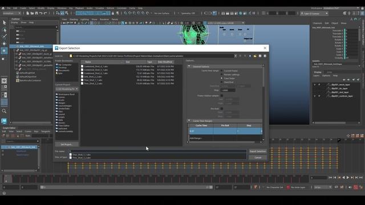
Task: Open Channels menu in Channel Box
Action: pyautogui.click(x=317, y=23)
